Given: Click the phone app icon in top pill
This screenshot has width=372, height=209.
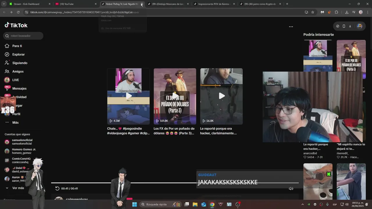Looking at the screenshot, I should tap(344, 26).
